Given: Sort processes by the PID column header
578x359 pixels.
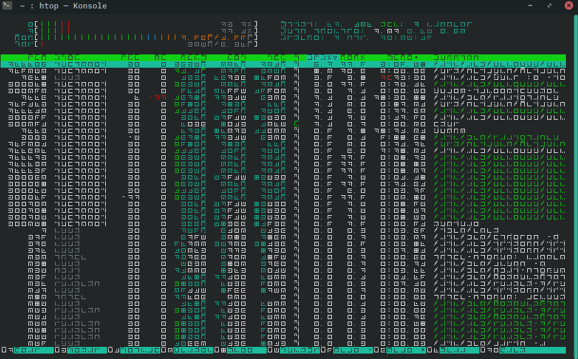Looking at the screenshot, I should pos(37,57).
